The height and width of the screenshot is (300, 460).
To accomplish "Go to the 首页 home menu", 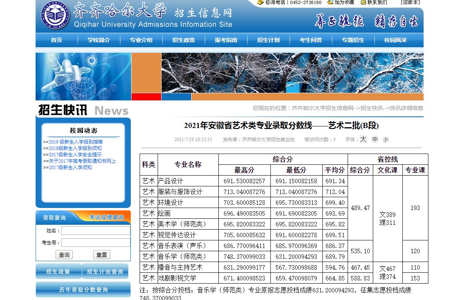I will [x=56, y=40].
